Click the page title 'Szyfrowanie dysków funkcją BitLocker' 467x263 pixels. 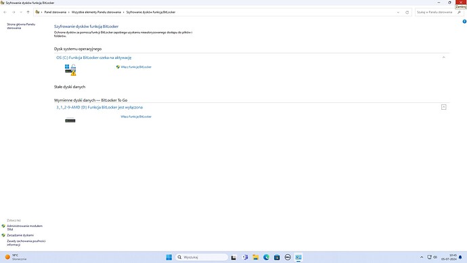(86, 26)
